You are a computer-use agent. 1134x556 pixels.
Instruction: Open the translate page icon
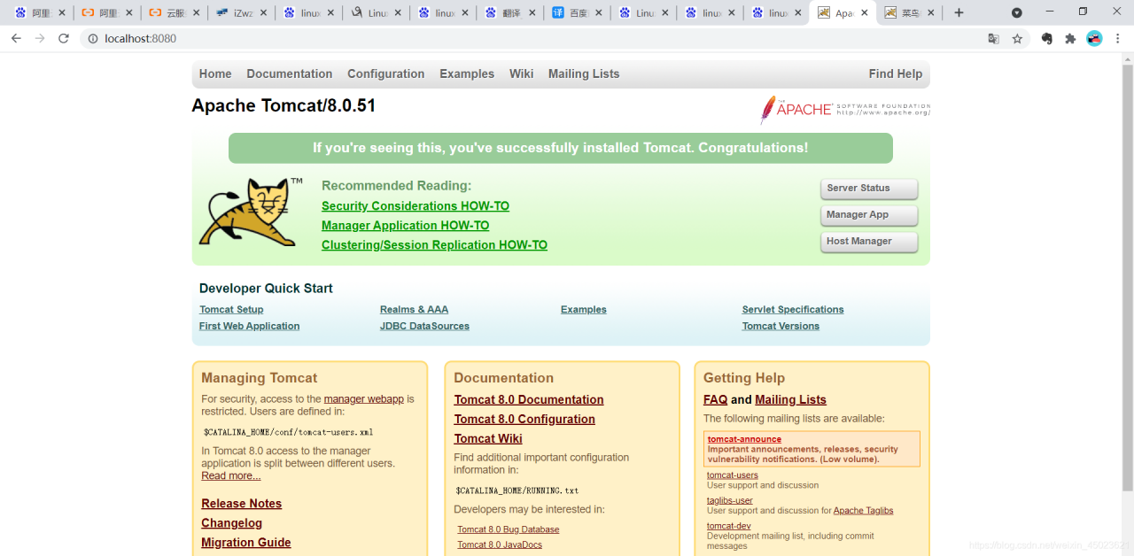pyautogui.click(x=993, y=39)
